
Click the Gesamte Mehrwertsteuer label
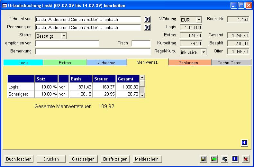[x=63, y=107]
